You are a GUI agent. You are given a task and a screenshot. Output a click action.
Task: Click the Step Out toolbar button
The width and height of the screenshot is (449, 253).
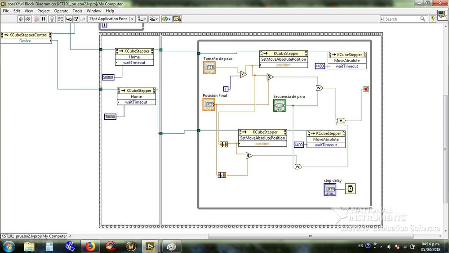click(82, 19)
